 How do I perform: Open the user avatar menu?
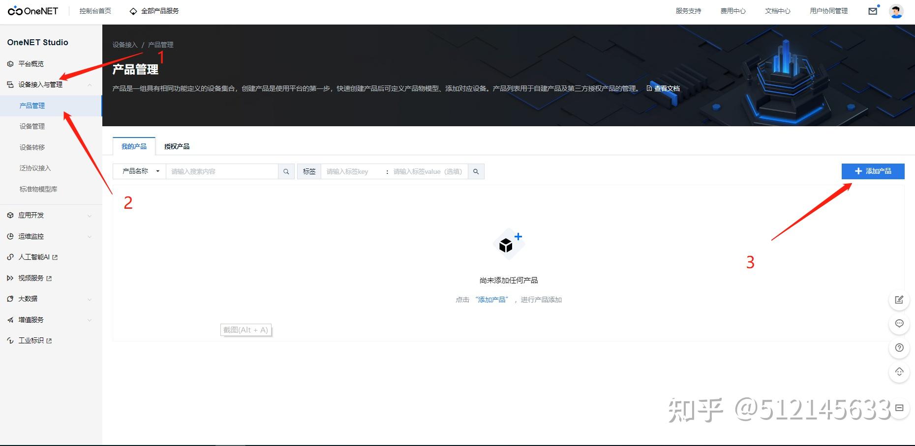(x=896, y=11)
